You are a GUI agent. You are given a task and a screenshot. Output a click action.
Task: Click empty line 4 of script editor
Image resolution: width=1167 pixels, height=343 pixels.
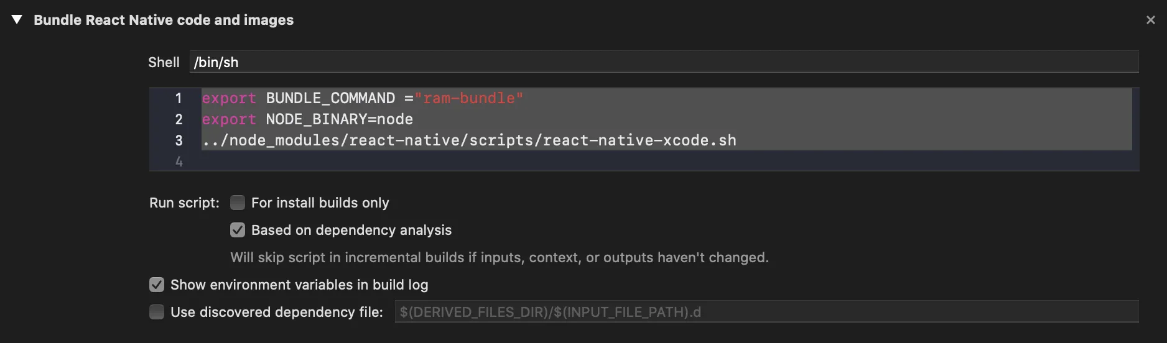[x=622, y=162]
